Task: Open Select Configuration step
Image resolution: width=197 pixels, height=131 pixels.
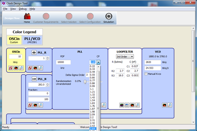Action: click(x=90, y=18)
